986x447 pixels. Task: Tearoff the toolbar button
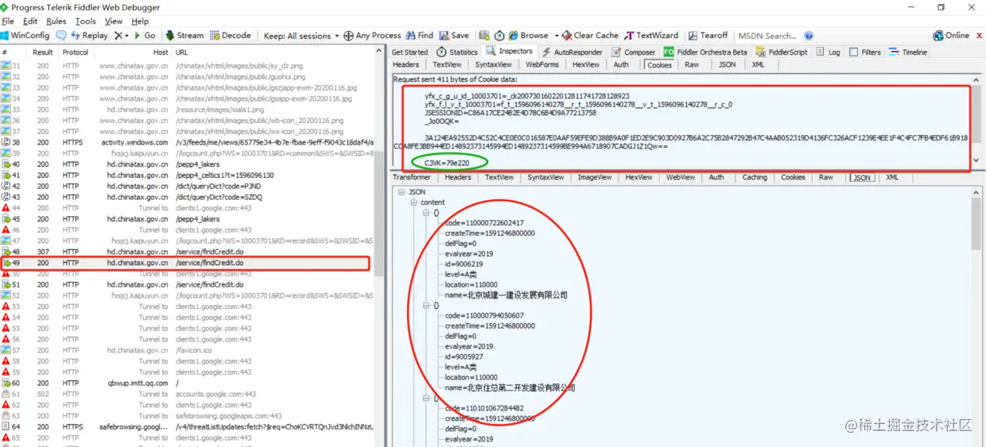click(x=708, y=36)
